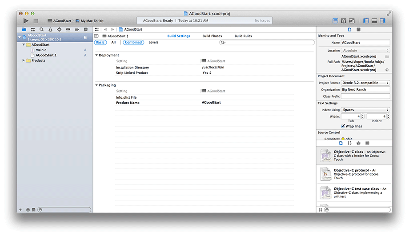Viewport: 409px width, 236px height.
Task: Open the AGoodStart target popup
Action: point(116,36)
